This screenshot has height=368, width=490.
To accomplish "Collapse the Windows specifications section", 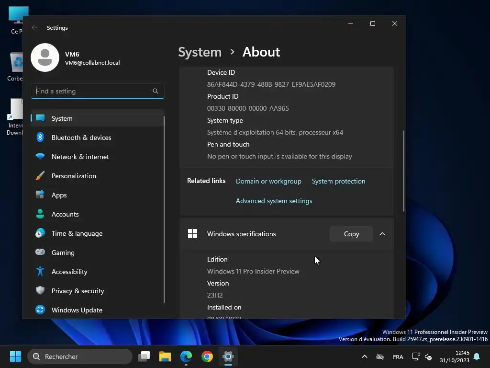I will (382, 234).
